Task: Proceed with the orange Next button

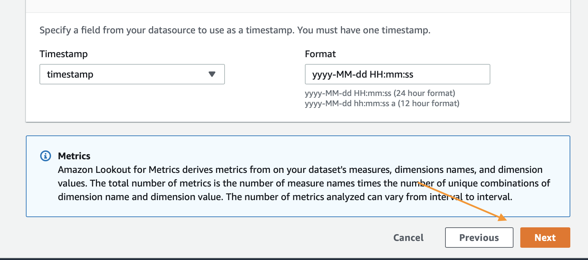Action: pos(545,238)
